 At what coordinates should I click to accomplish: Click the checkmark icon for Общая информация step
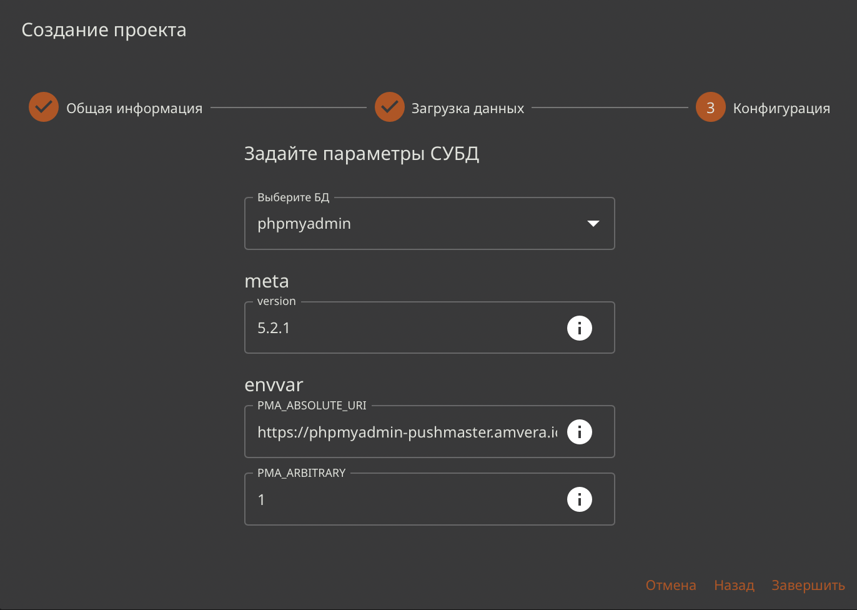point(44,107)
